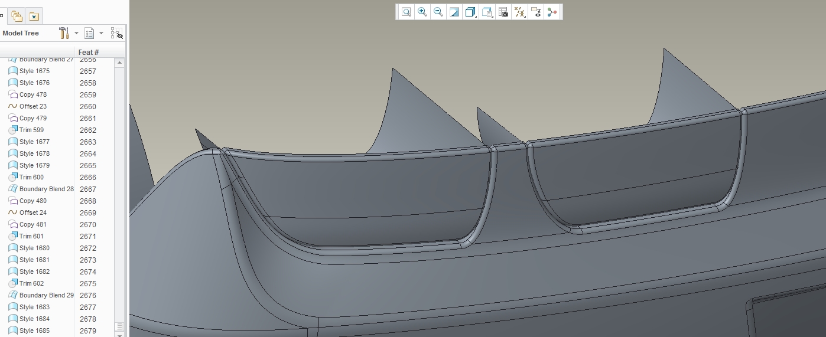This screenshot has width=826, height=337.
Task: Click feature number 2679
Action: tap(88, 331)
